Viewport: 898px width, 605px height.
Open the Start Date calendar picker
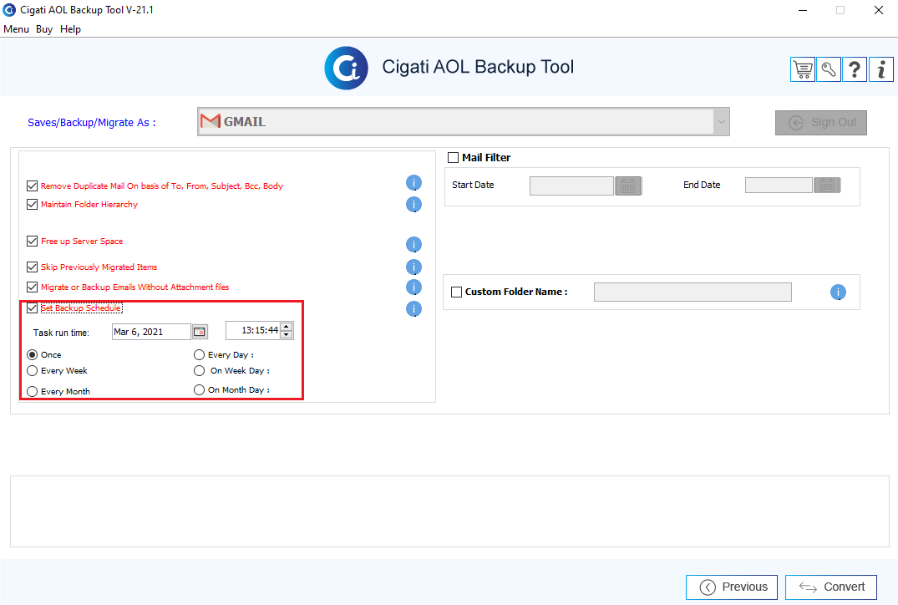click(628, 186)
